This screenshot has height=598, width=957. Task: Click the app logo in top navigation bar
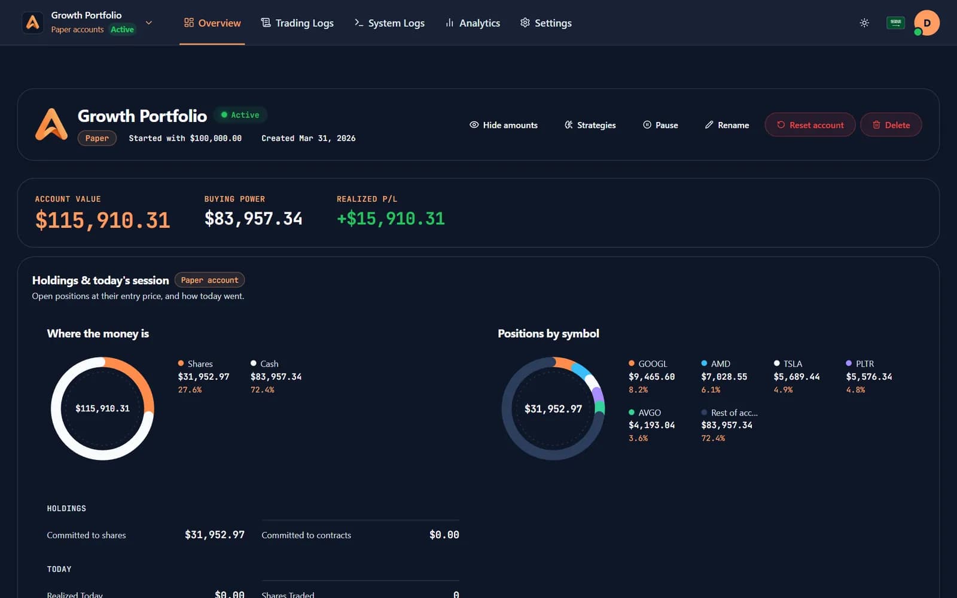pos(33,23)
